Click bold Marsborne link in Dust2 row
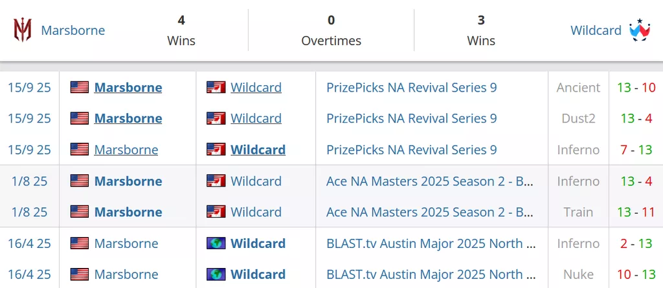This screenshot has width=663, height=288. [128, 118]
